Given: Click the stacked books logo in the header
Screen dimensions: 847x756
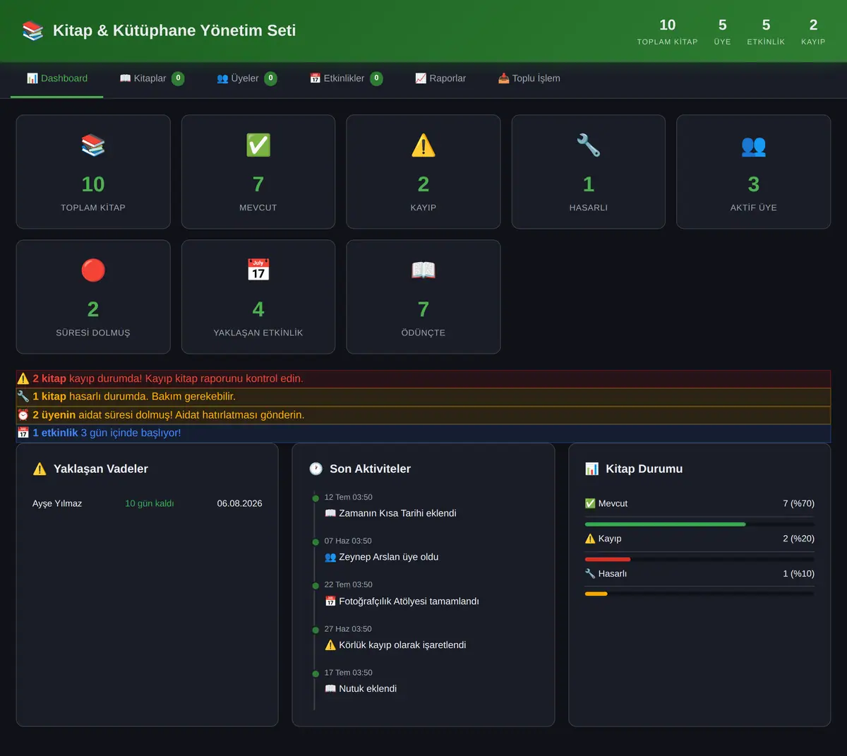Looking at the screenshot, I should tap(32, 30).
